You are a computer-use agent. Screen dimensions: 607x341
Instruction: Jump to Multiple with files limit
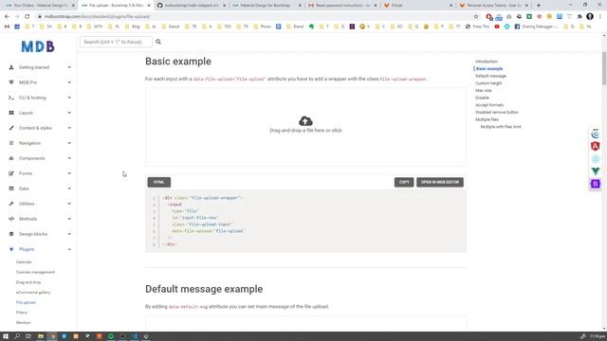[x=501, y=127]
